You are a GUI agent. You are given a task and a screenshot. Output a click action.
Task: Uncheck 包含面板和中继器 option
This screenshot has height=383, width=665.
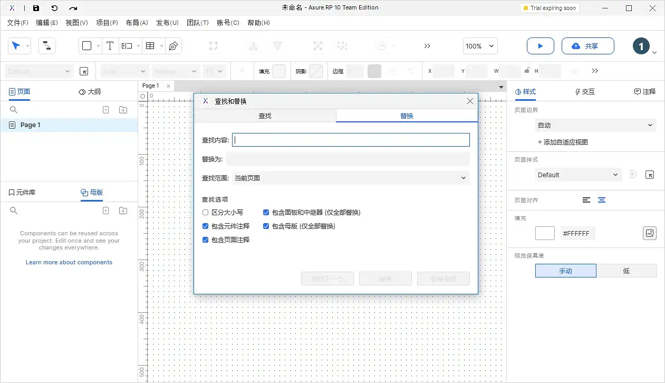266,212
